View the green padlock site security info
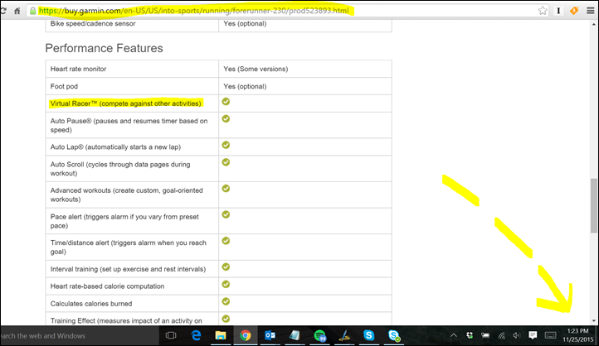This screenshot has width=599, height=346. tap(33, 11)
